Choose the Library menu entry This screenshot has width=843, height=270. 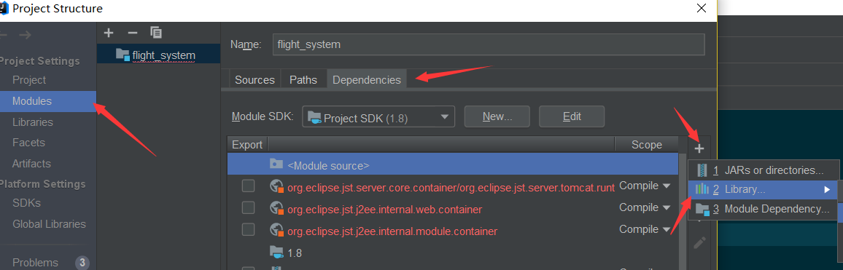tap(763, 189)
